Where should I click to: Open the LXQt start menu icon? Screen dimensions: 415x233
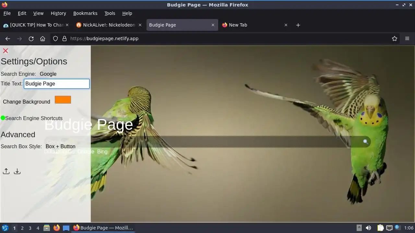[x=5, y=228]
